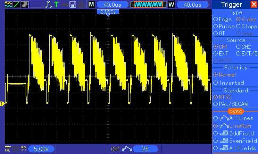Image resolution: width=258 pixels, height=154 pixels.
Task: Select CH1 as trigger source
Action: [221, 47]
